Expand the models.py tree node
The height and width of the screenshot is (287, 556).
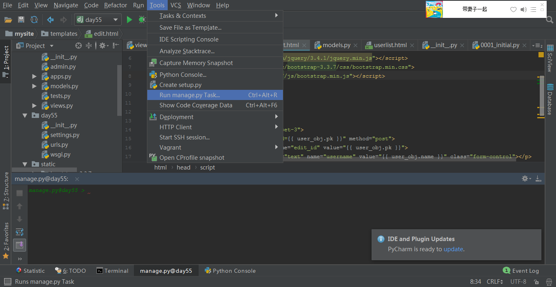tap(35, 86)
